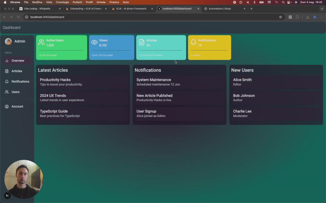The height and width of the screenshot is (203, 326).
Task: Click the site information icon in address bar
Action: click(27, 17)
